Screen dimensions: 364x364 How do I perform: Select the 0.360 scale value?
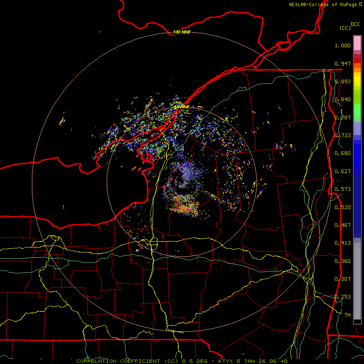(343, 261)
